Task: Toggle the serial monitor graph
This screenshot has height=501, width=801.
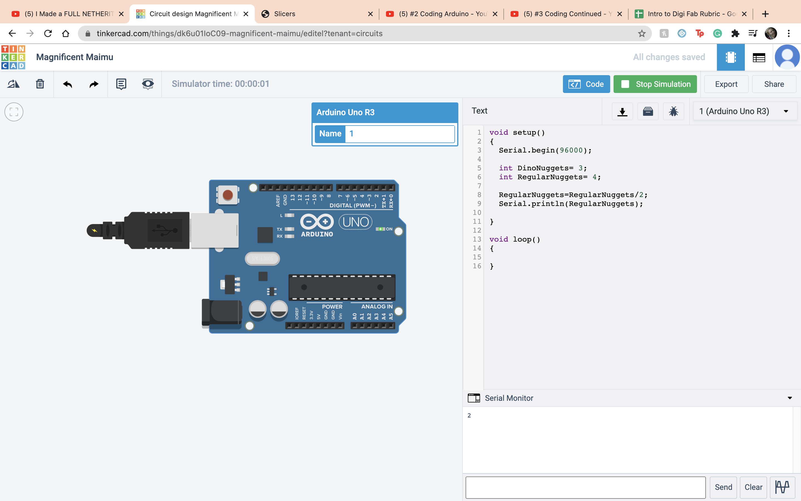Action: (782, 487)
